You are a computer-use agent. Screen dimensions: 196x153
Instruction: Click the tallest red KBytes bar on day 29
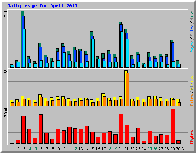(173, 126)
